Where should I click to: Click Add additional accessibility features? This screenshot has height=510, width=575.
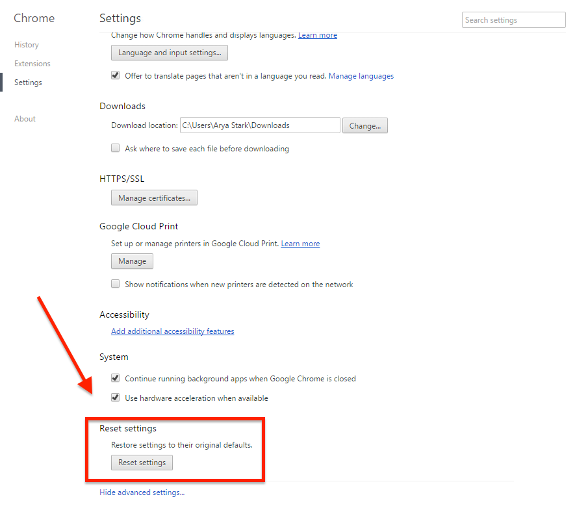click(x=172, y=331)
